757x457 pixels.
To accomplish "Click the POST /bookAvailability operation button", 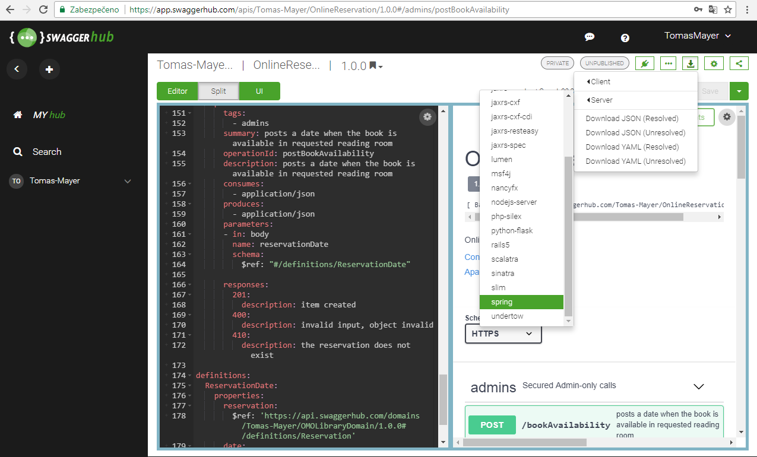I will pos(492,425).
